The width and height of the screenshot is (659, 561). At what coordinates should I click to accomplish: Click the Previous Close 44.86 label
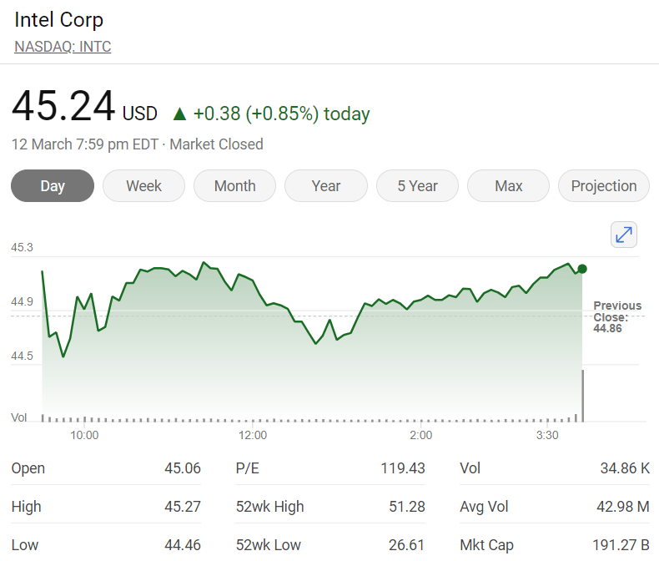click(x=617, y=317)
